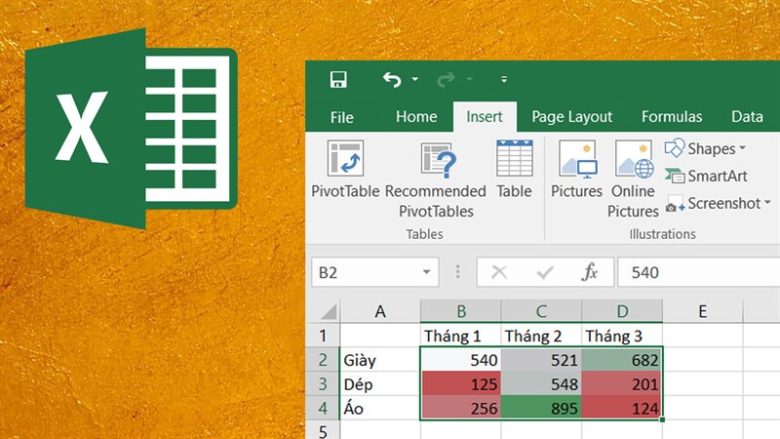
Task: Select cell containing Tháng 1
Action: [x=461, y=336]
